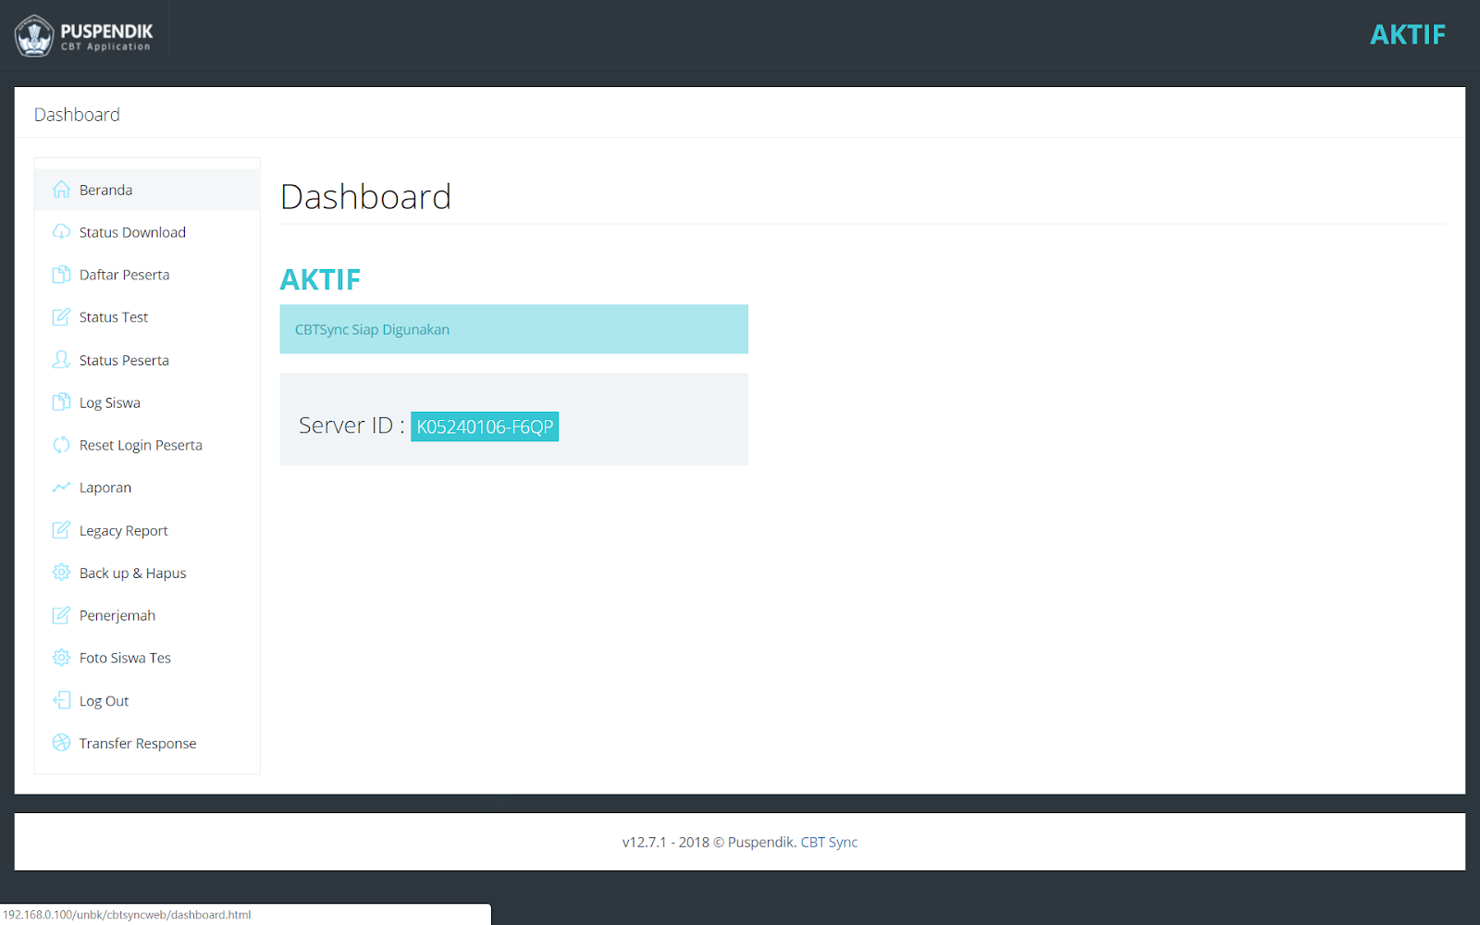
Task: Open the Beranda menu item
Action: coord(147,190)
